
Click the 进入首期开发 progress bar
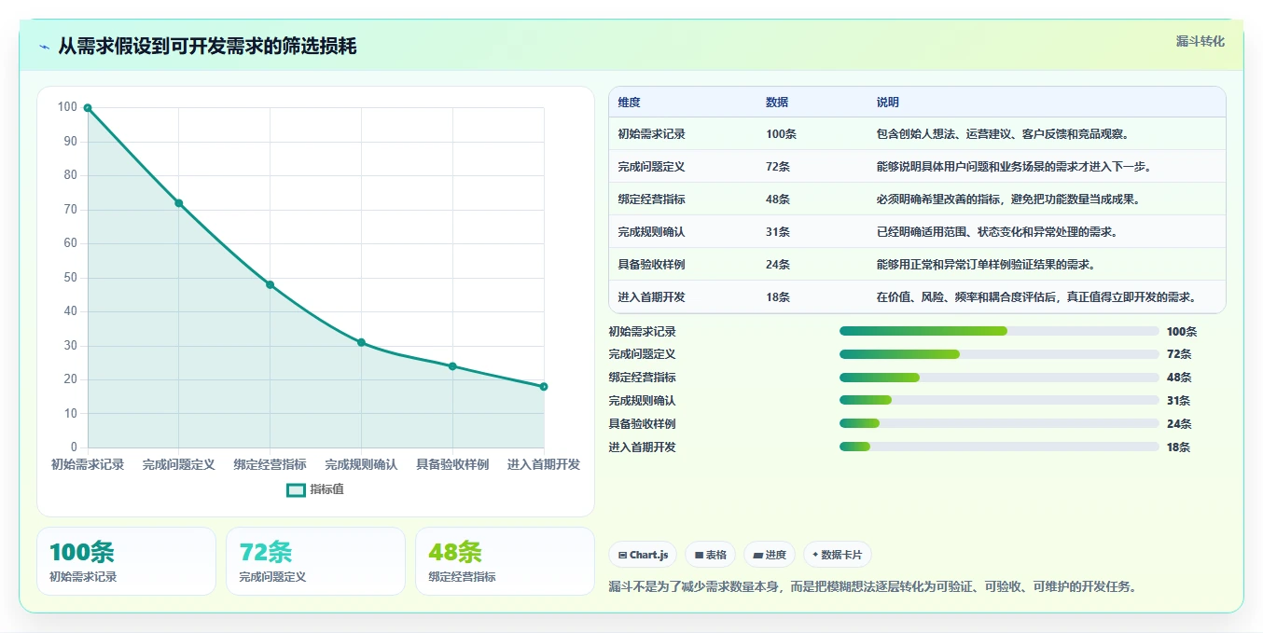999,447
